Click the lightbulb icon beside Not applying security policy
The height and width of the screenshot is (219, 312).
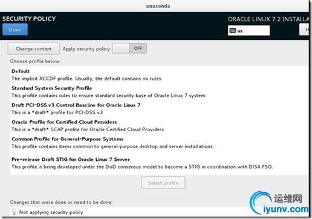point(14,212)
